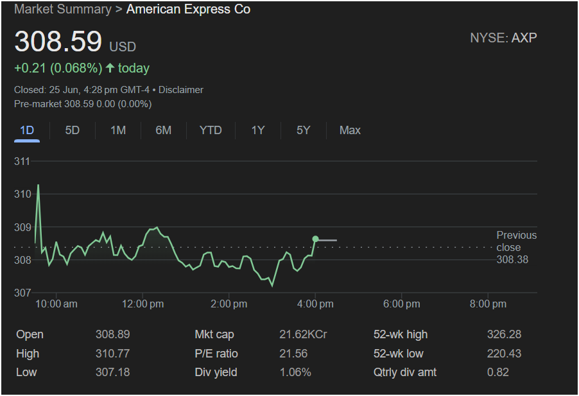
Task: Click the Previous close 308.38 label
Action: pos(516,247)
